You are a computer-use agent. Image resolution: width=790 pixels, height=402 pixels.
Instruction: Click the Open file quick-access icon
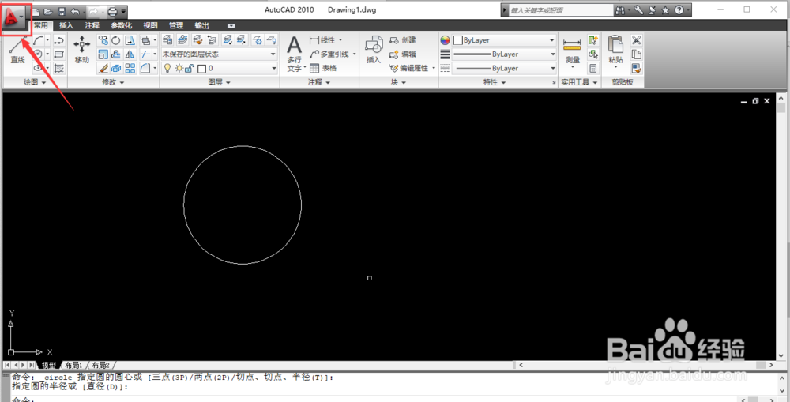click(48, 10)
